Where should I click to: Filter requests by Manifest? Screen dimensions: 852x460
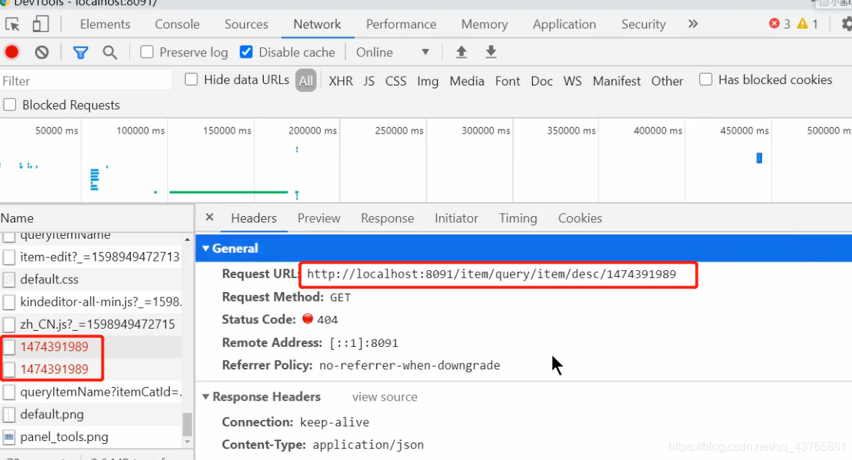(617, 81)
